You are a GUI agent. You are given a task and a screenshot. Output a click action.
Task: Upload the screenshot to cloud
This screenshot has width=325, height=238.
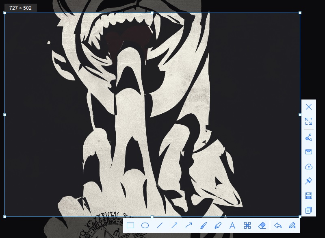(309, 167)
